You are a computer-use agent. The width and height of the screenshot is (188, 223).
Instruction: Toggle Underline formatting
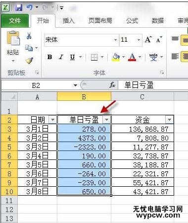[72, 57]
